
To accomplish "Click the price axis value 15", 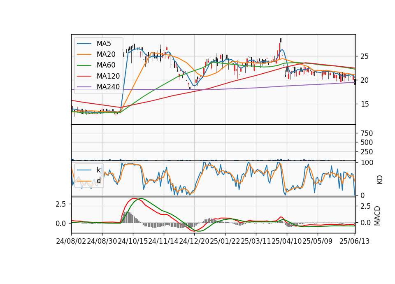I will coord(365,104).
